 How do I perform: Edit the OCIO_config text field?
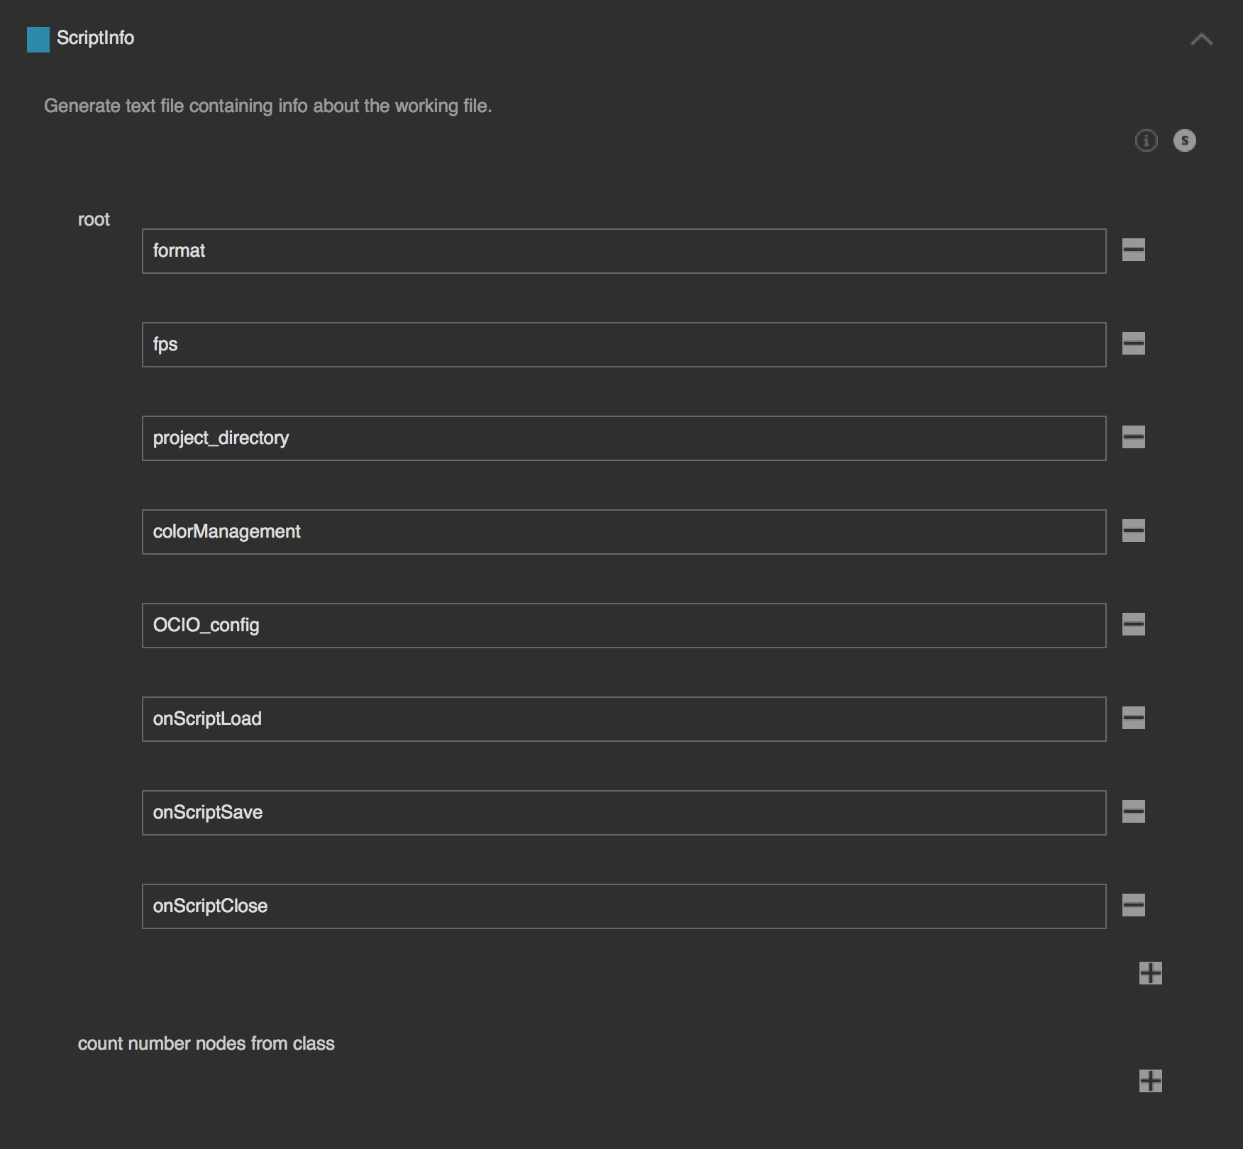pos(624,626)
